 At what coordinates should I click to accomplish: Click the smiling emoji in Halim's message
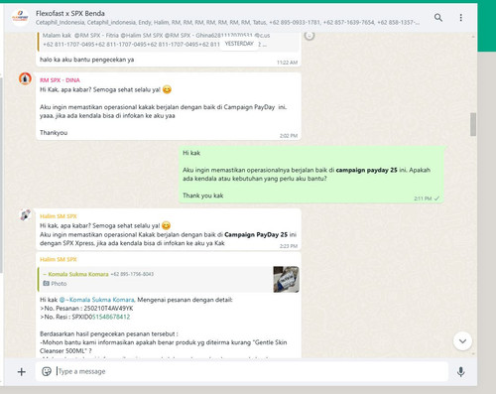point(166,225)
